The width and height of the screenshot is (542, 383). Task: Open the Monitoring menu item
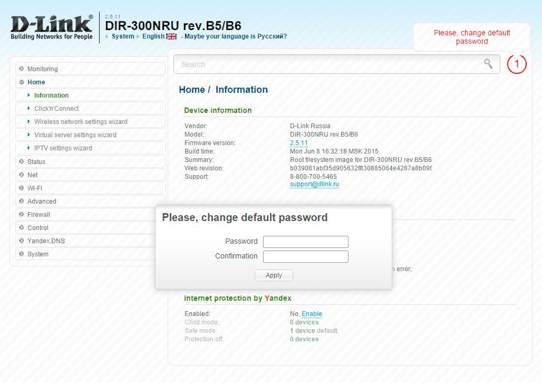(x=90, y=69)
